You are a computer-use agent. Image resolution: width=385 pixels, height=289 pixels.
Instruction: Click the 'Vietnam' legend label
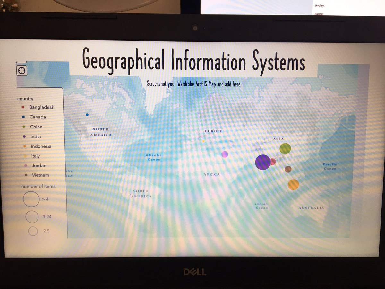41,175
